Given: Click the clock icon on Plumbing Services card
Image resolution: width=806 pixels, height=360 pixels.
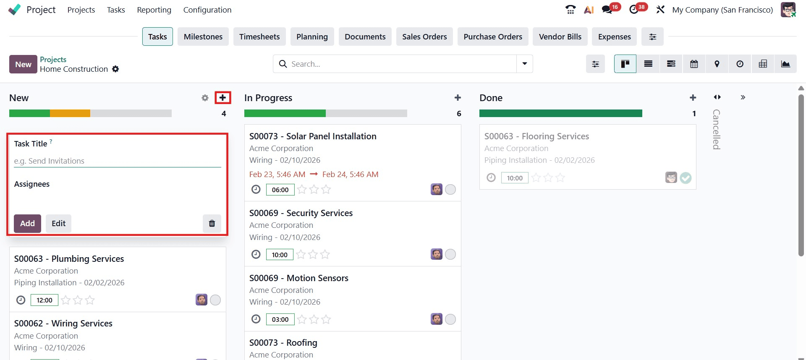Looking at the screenshot, I should pyautogui.click(x=21, y=300).
